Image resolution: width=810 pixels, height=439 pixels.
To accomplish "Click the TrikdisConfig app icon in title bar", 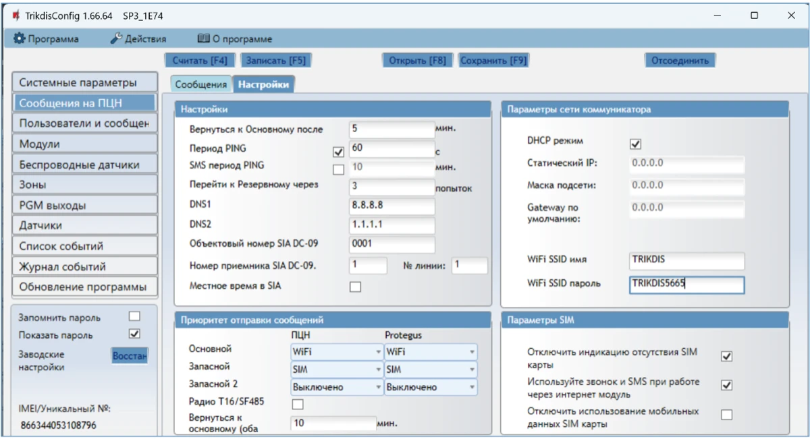I will tap(15, 16).
